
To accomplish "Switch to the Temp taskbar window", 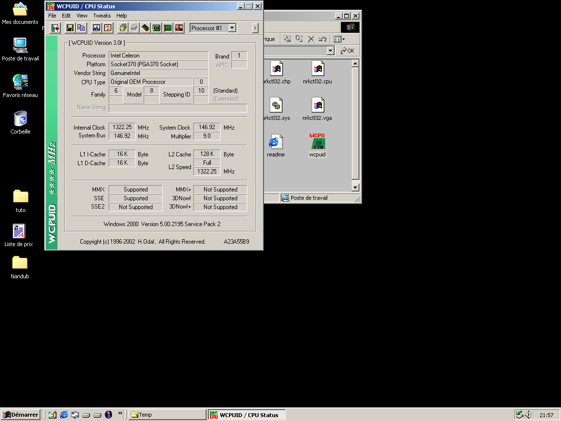I will pos(168,415).
